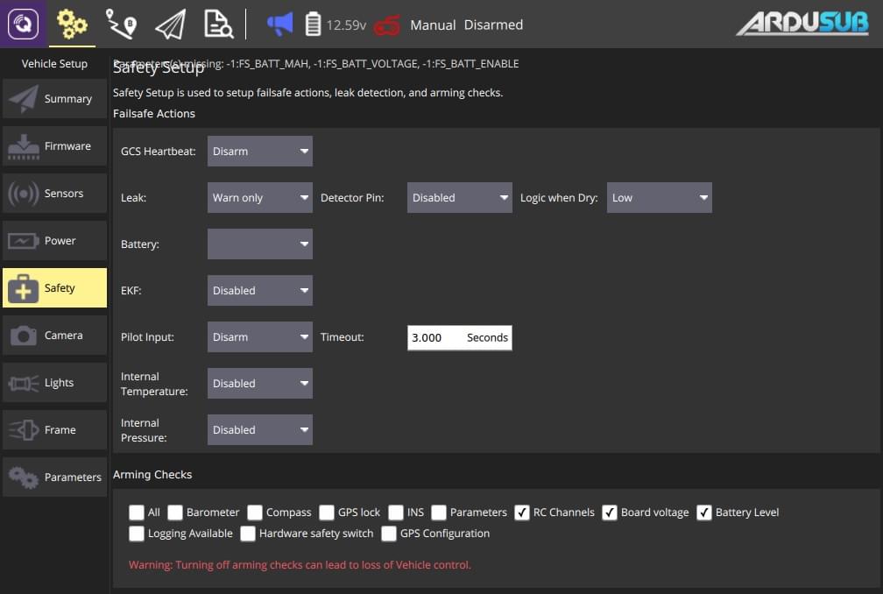The height and width of the screenshot is (594, 883).
Task: Open Fly view via the paper plane icon
Action: click(170, 24)
